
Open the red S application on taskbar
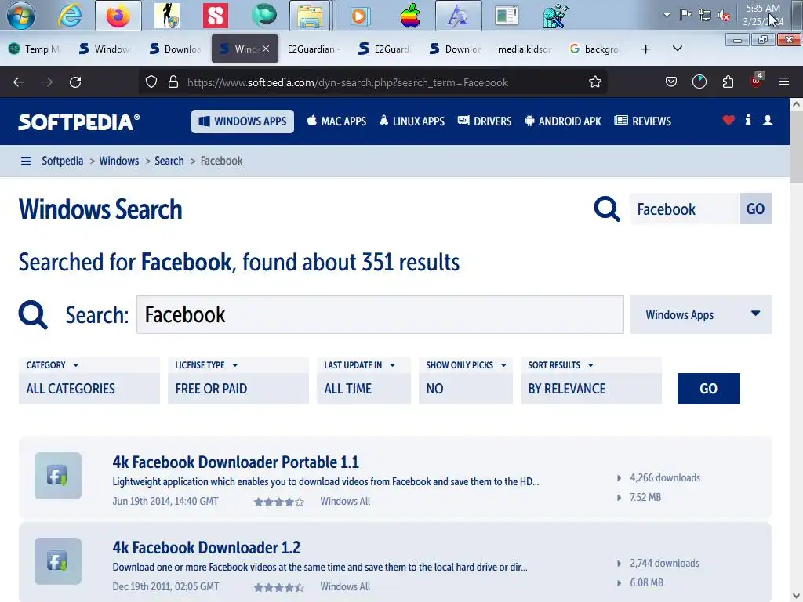[215, 16]
